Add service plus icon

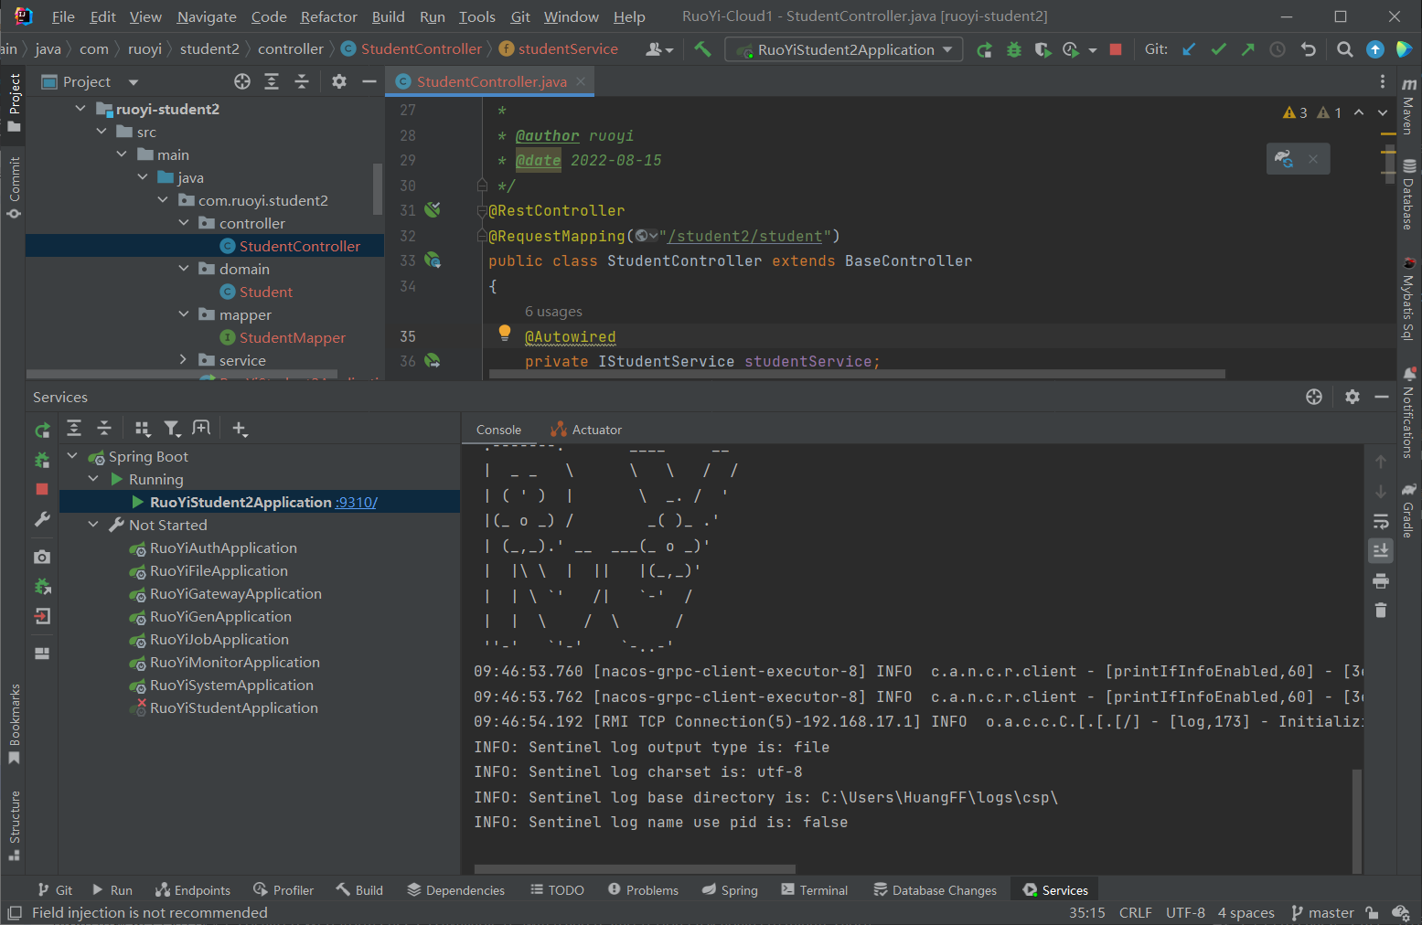[240, 428]
